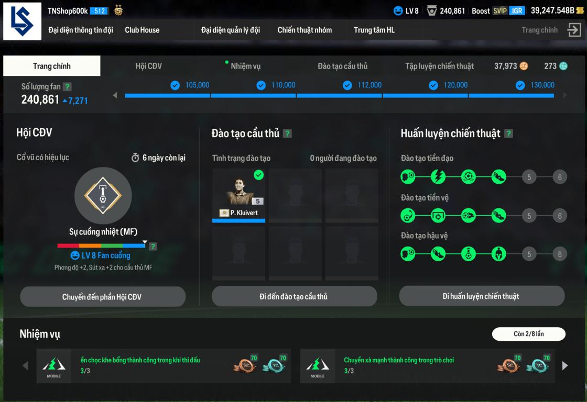Click right arrow of Nhiệm vụ list

coord(565,366)
